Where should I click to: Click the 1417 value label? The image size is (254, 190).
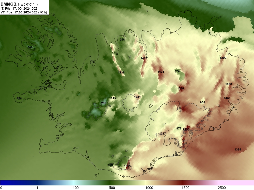point(144,58)
